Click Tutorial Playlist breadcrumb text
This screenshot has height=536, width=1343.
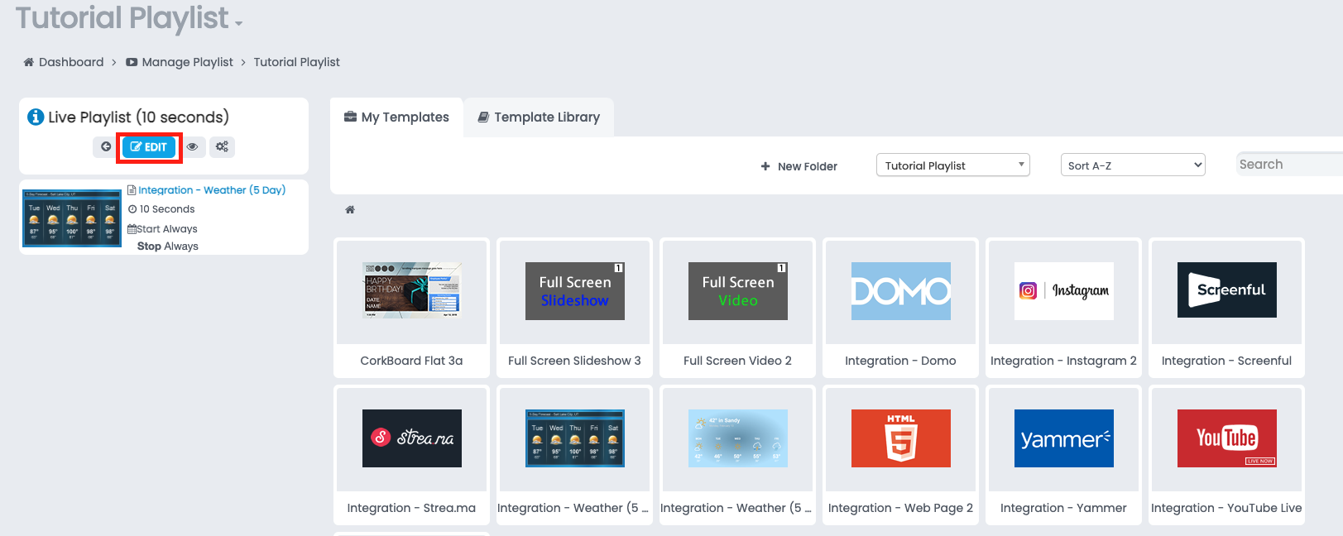[x=296, y=62]
